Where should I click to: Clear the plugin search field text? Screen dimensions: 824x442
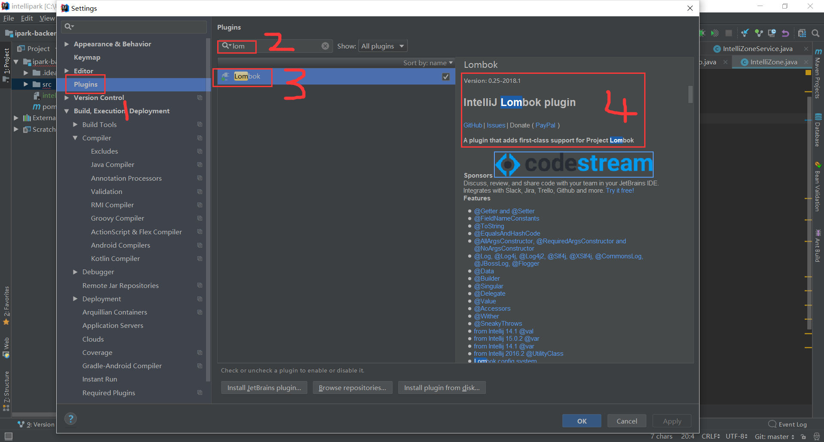pos(325,46)
